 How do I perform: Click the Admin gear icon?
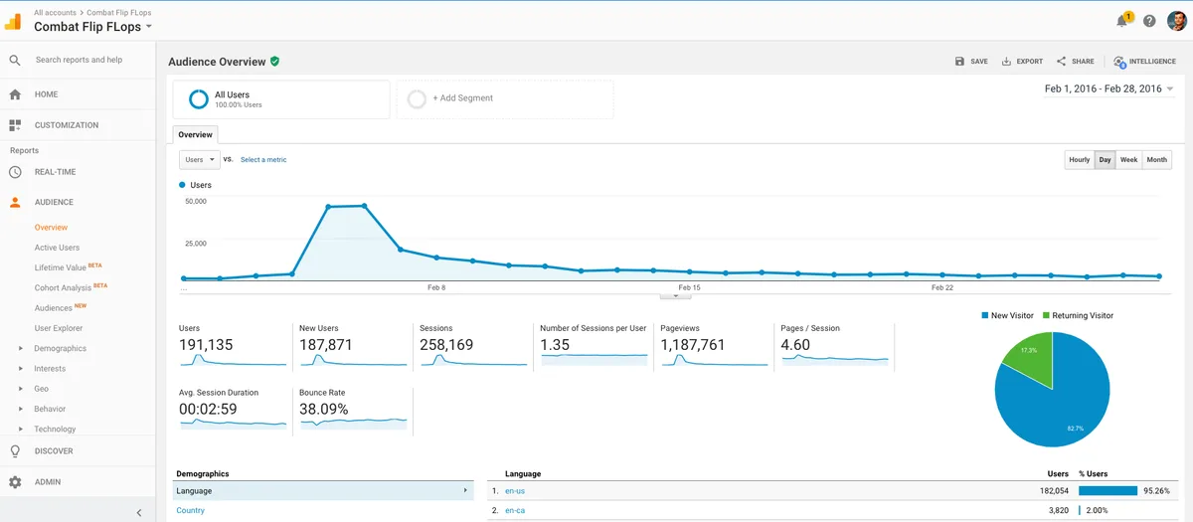[15, 482]
